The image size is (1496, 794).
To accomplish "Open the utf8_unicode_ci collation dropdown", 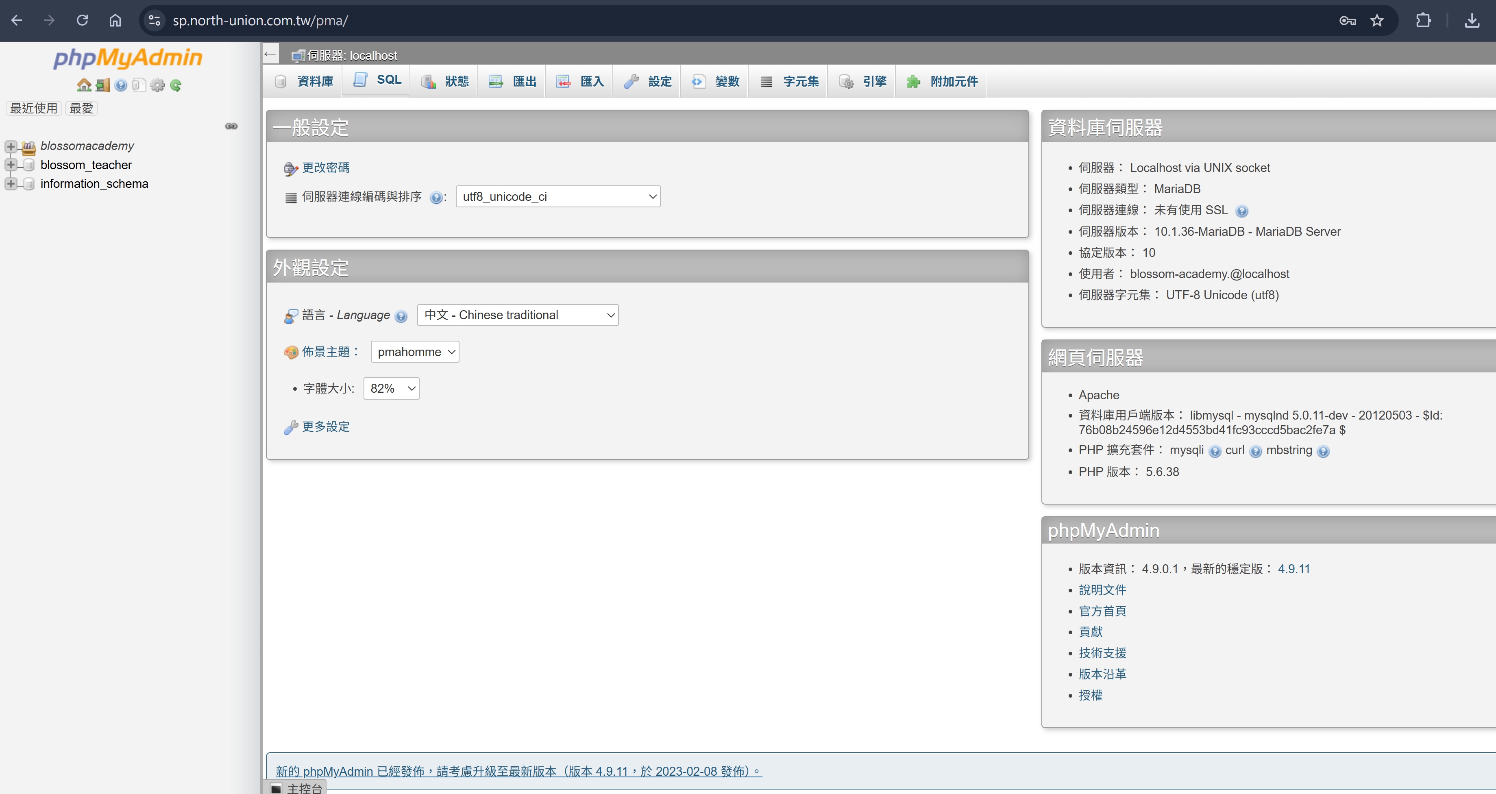I will coord(558,196).
